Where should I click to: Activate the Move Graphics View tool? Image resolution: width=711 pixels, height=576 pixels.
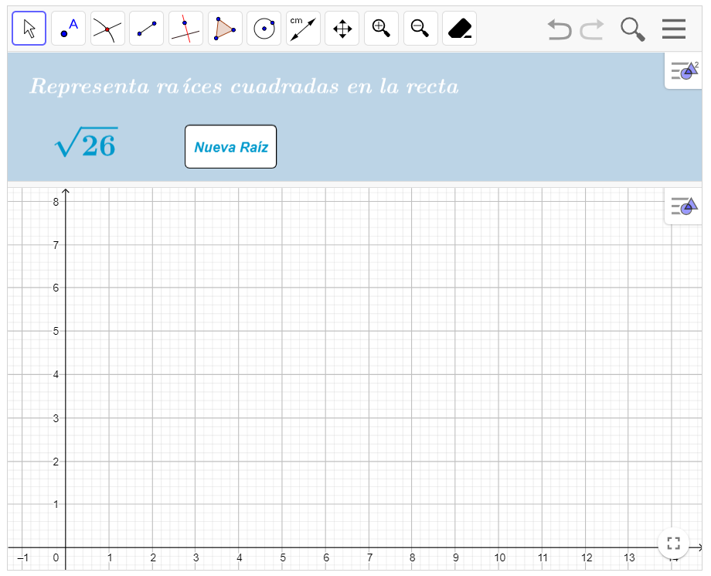tap(342, 29)
